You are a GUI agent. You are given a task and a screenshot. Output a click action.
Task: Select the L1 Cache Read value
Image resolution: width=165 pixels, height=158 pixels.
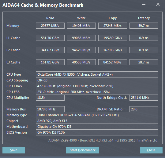coord(50,38)
